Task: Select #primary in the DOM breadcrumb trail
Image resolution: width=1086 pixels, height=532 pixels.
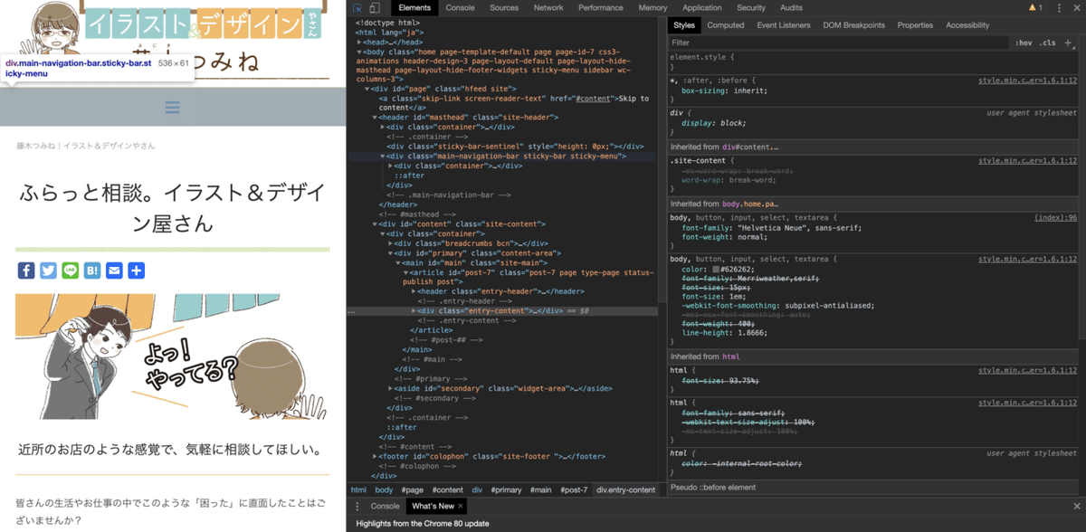Action: pos(507,489)
